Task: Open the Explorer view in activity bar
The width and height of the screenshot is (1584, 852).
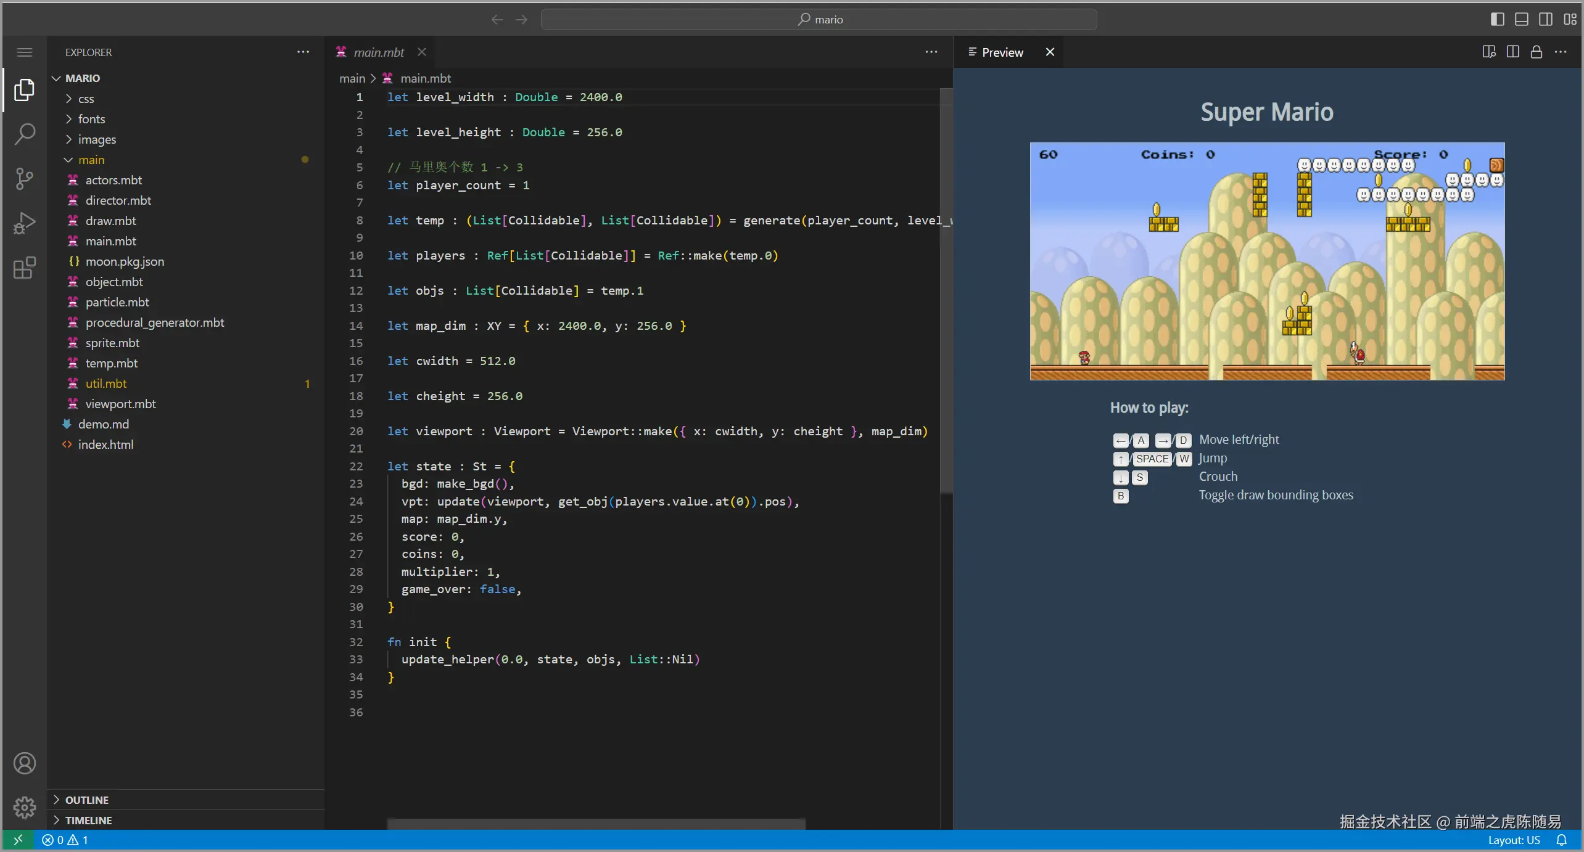Action: click(25, 90)
